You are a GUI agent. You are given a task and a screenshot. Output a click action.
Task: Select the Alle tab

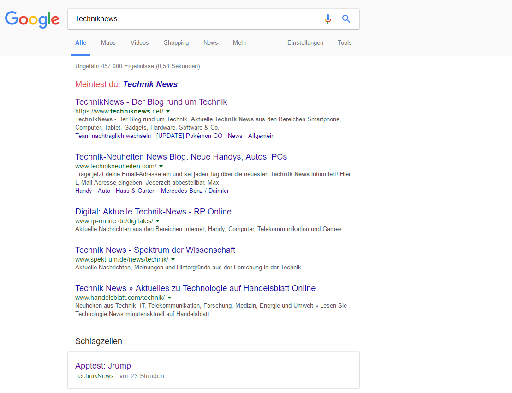[x=81, y=43]
